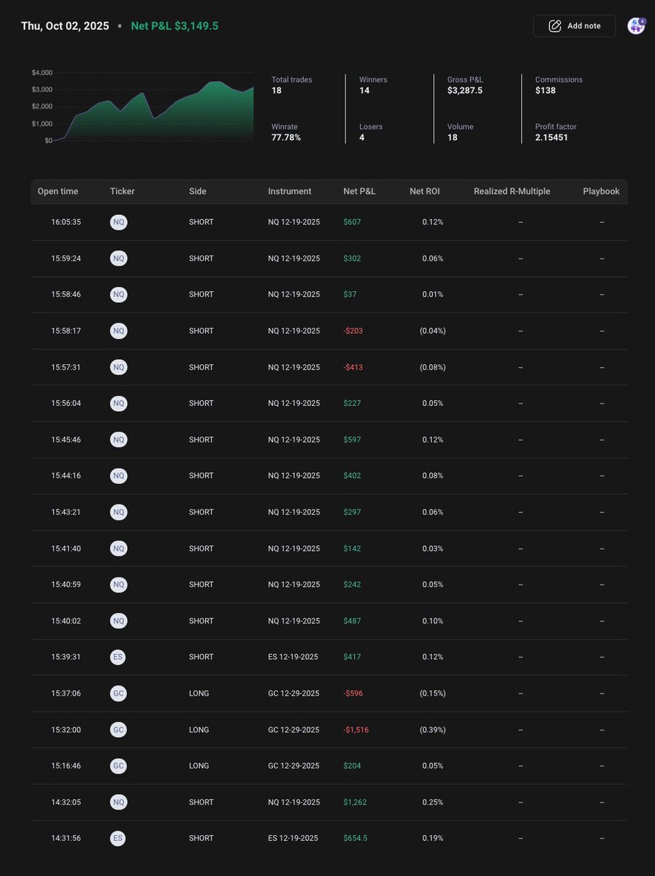The image size is (655, 876).
Task: Click ES 12-19-2025 in the 14:31:56 row
Action: (x=293, y=838)
